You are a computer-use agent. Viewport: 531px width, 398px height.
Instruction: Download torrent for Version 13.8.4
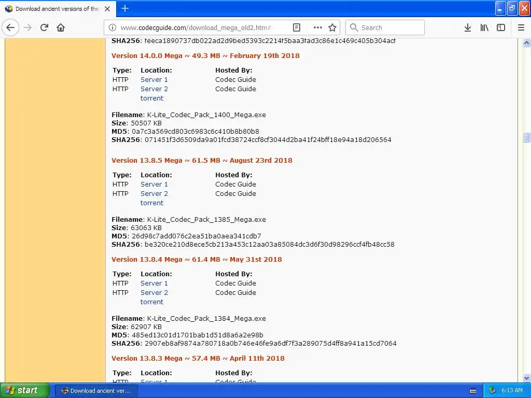[152, 302]
